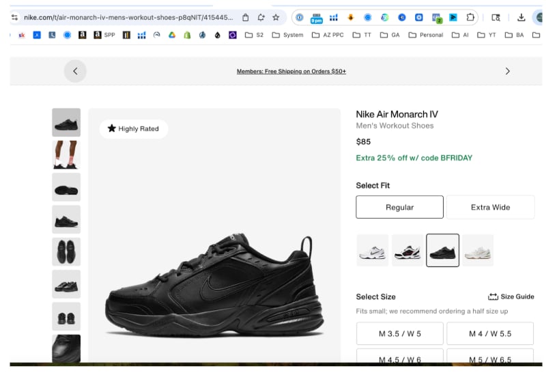Open the Shopify bookmark icon

click(186, 35)
